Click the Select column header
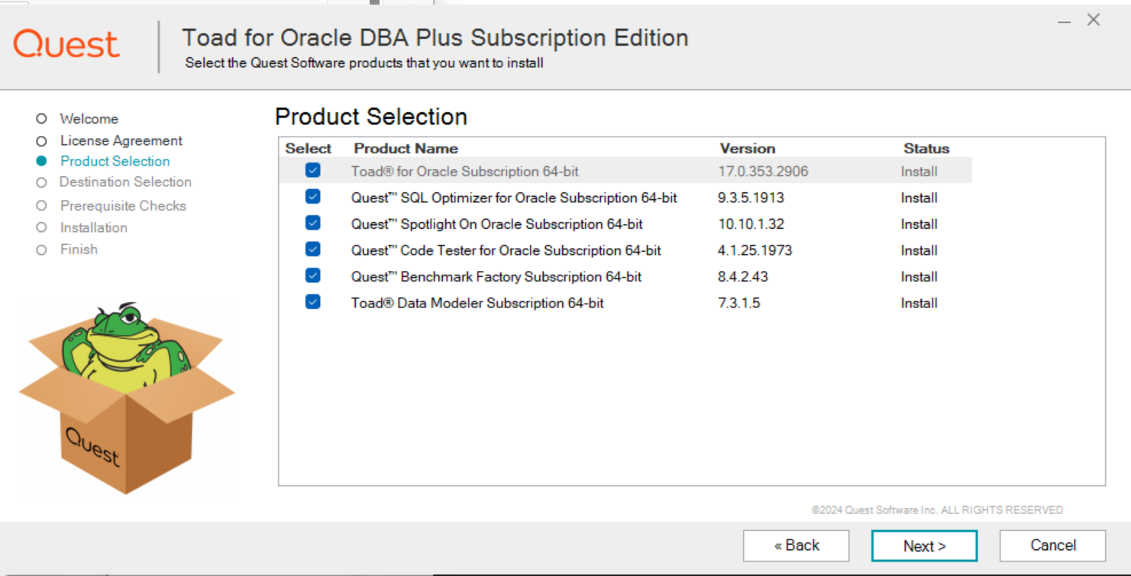 pos(309,149)
